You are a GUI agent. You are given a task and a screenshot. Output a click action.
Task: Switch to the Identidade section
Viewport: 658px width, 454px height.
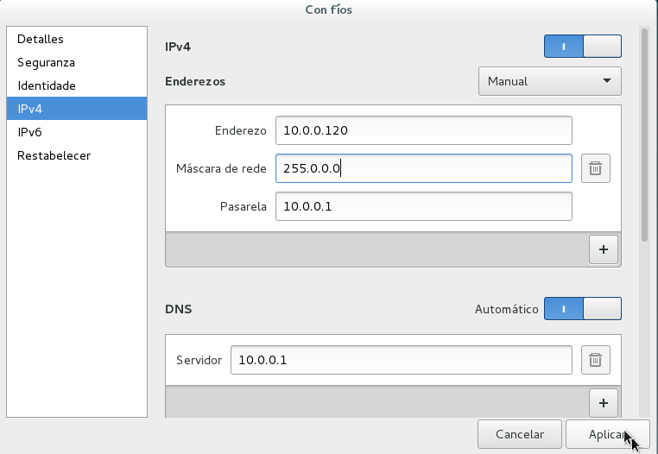[x=77, y=85]
